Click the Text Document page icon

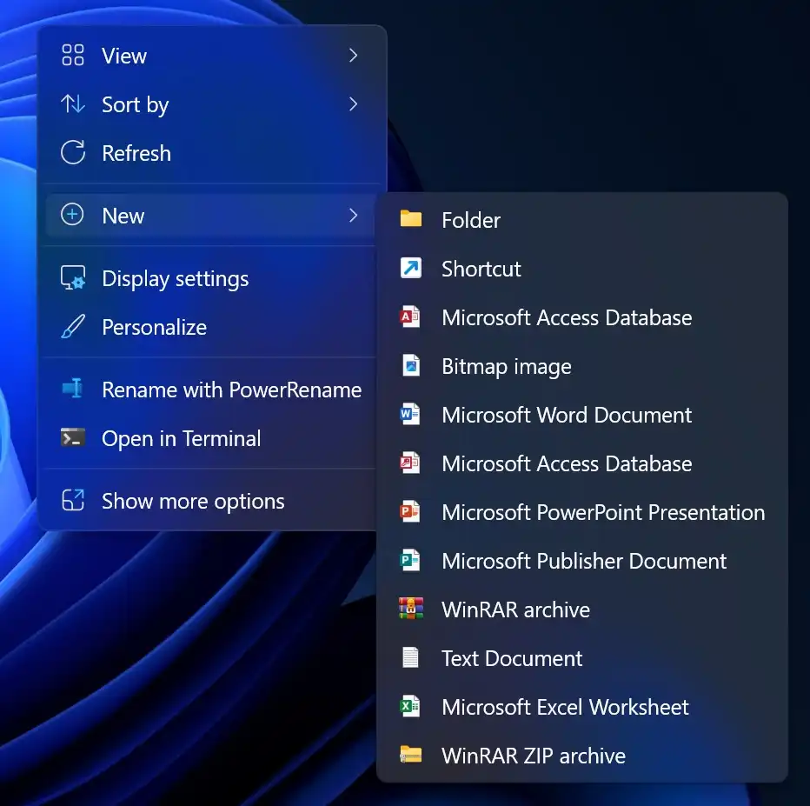tap(411, 657)
